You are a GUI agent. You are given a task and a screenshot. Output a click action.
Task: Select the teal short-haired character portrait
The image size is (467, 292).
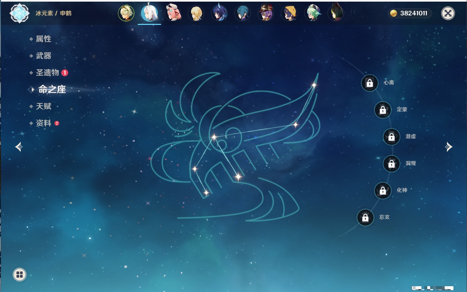(x=243, y=13)
